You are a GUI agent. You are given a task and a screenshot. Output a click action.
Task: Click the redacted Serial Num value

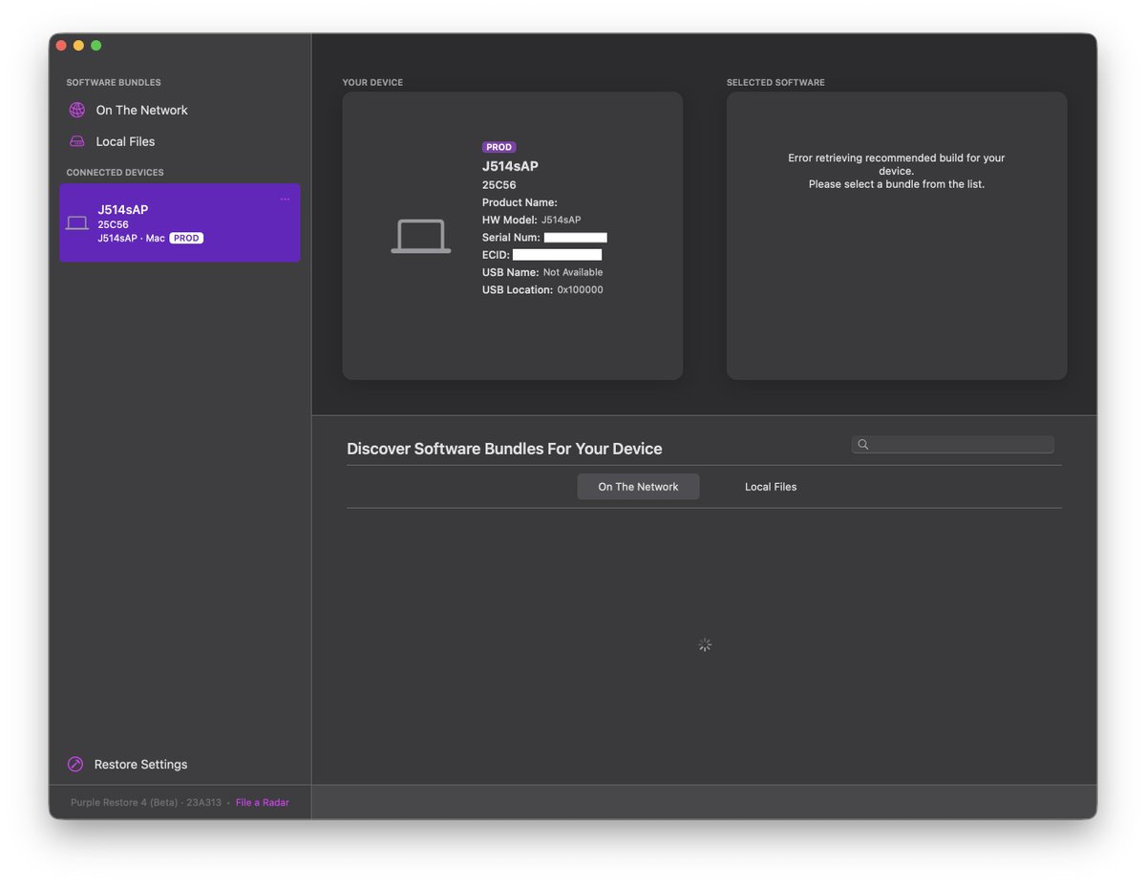point(576,238)
